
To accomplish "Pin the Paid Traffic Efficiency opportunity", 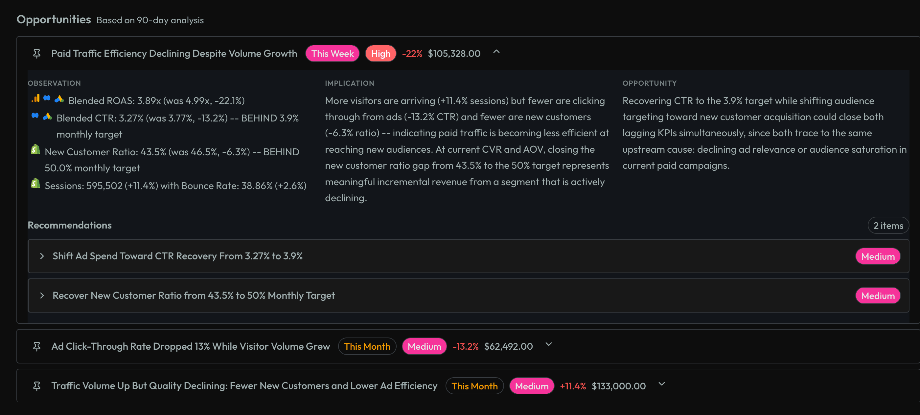I will click(x=37, y=54).
